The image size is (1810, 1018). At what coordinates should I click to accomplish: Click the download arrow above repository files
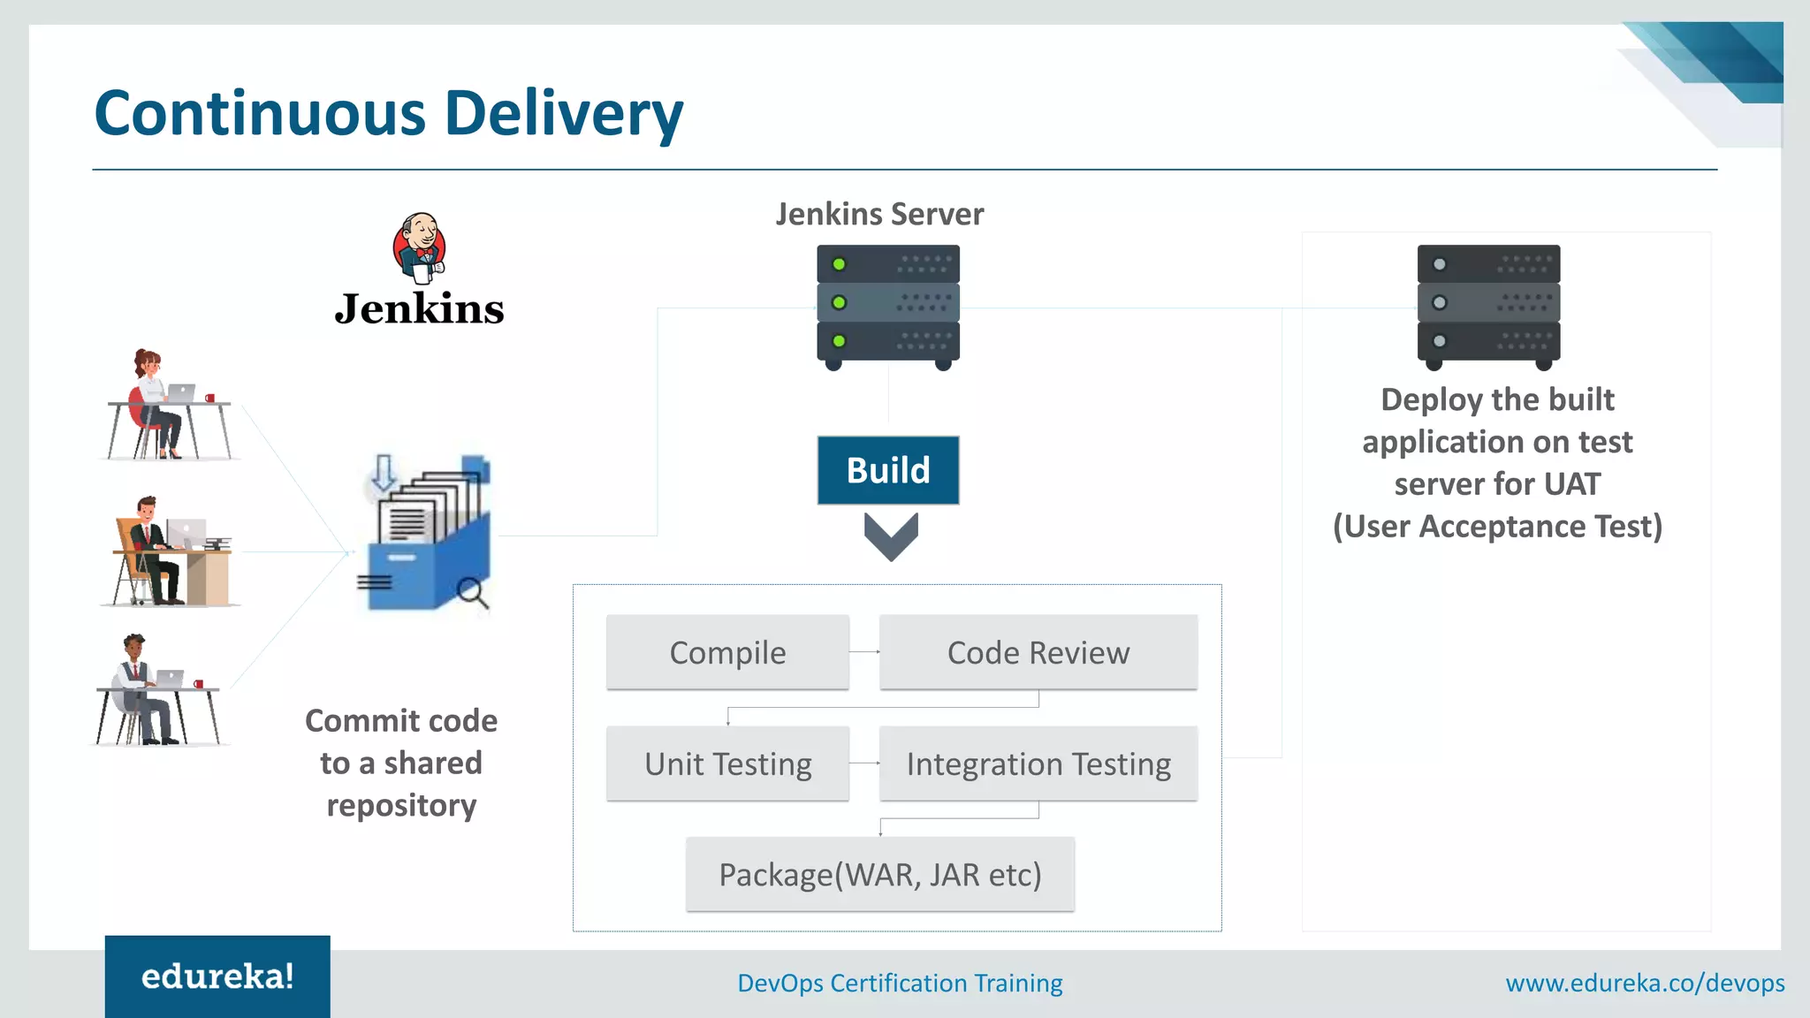(x=384, y=473)
